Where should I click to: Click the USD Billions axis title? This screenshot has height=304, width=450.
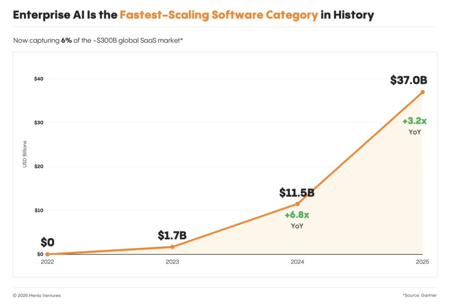(x=25, y=154)
